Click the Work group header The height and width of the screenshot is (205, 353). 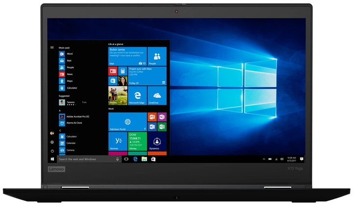111,109
